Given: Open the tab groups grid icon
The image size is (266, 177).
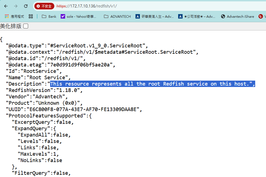Looking at the screenshot, I should coord(31,16).
